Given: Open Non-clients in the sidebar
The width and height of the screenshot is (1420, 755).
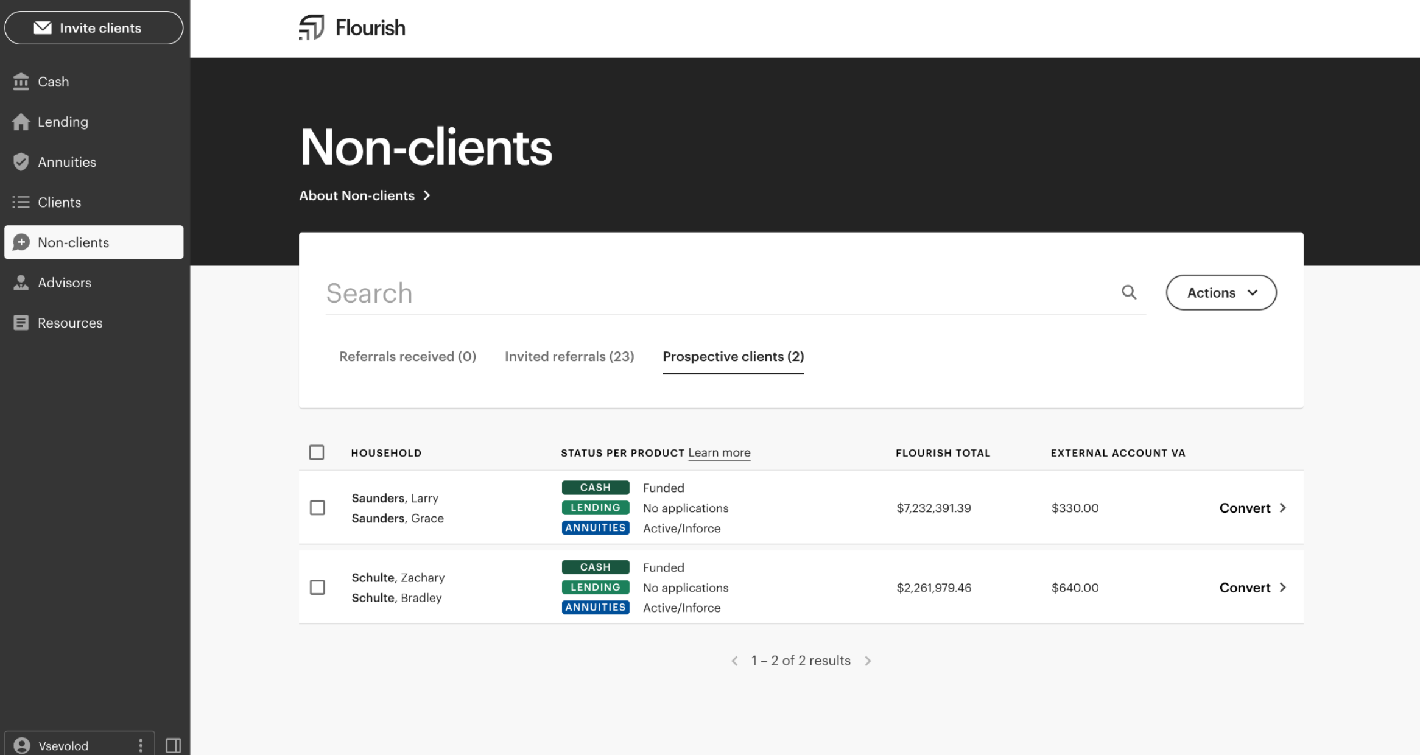Looking at the screenshot, I should pos(94,242).
